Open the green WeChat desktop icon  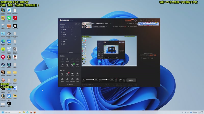point(9,18)
